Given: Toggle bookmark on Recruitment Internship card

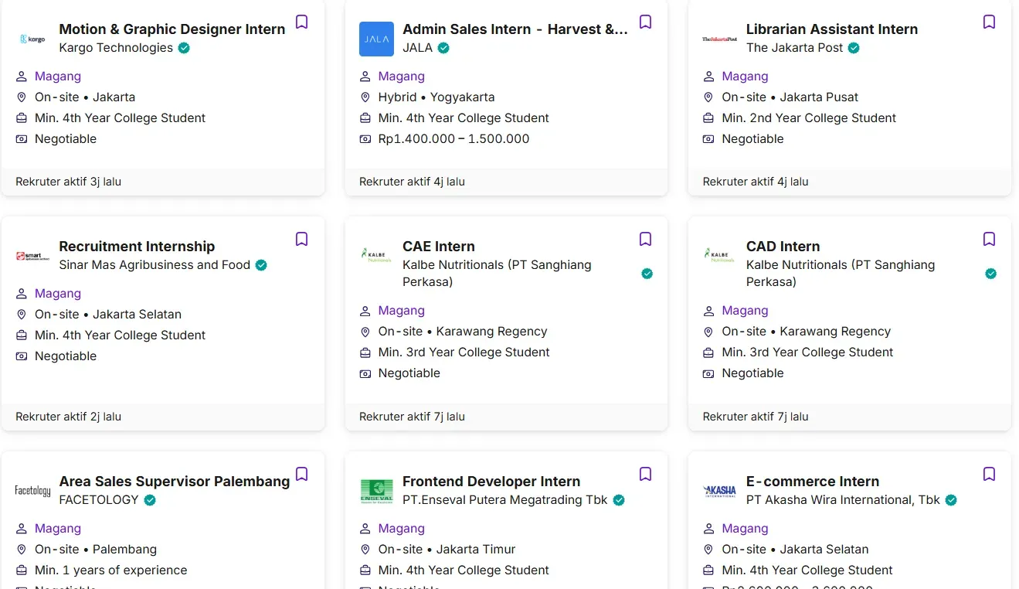Looking at the screenshot, I should pyautogui.click(x=302, y=239).
